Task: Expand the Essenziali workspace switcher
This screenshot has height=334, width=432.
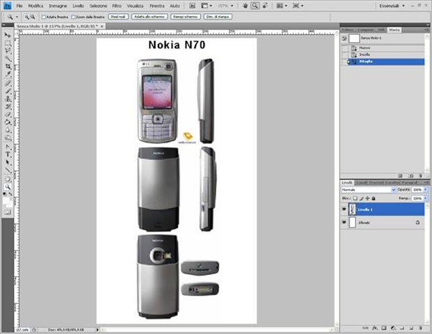Action: (402, 6)
